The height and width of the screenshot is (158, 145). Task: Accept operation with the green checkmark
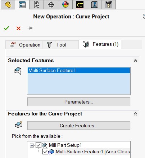click(6, 28)
